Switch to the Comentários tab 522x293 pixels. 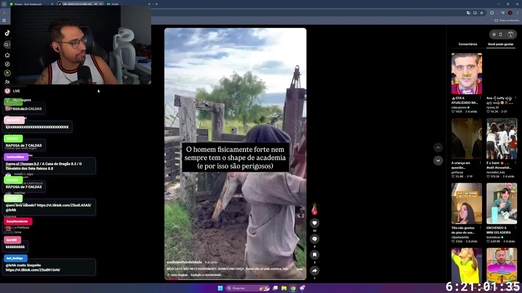(x=468, y=44)
